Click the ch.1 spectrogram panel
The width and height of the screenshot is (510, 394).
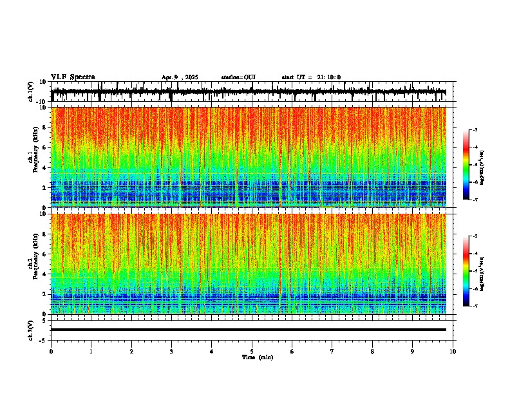(x=249, y=157)
